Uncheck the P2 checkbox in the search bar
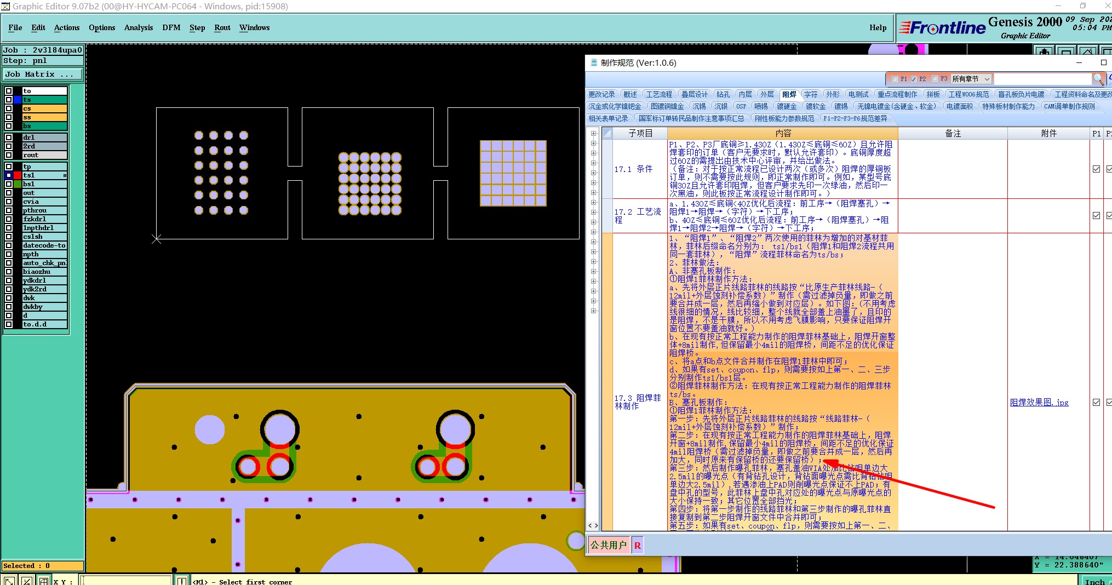Image resolution: width=1112 pixels, height=585 pixels. pyautogui.click(x=914, y=79)
